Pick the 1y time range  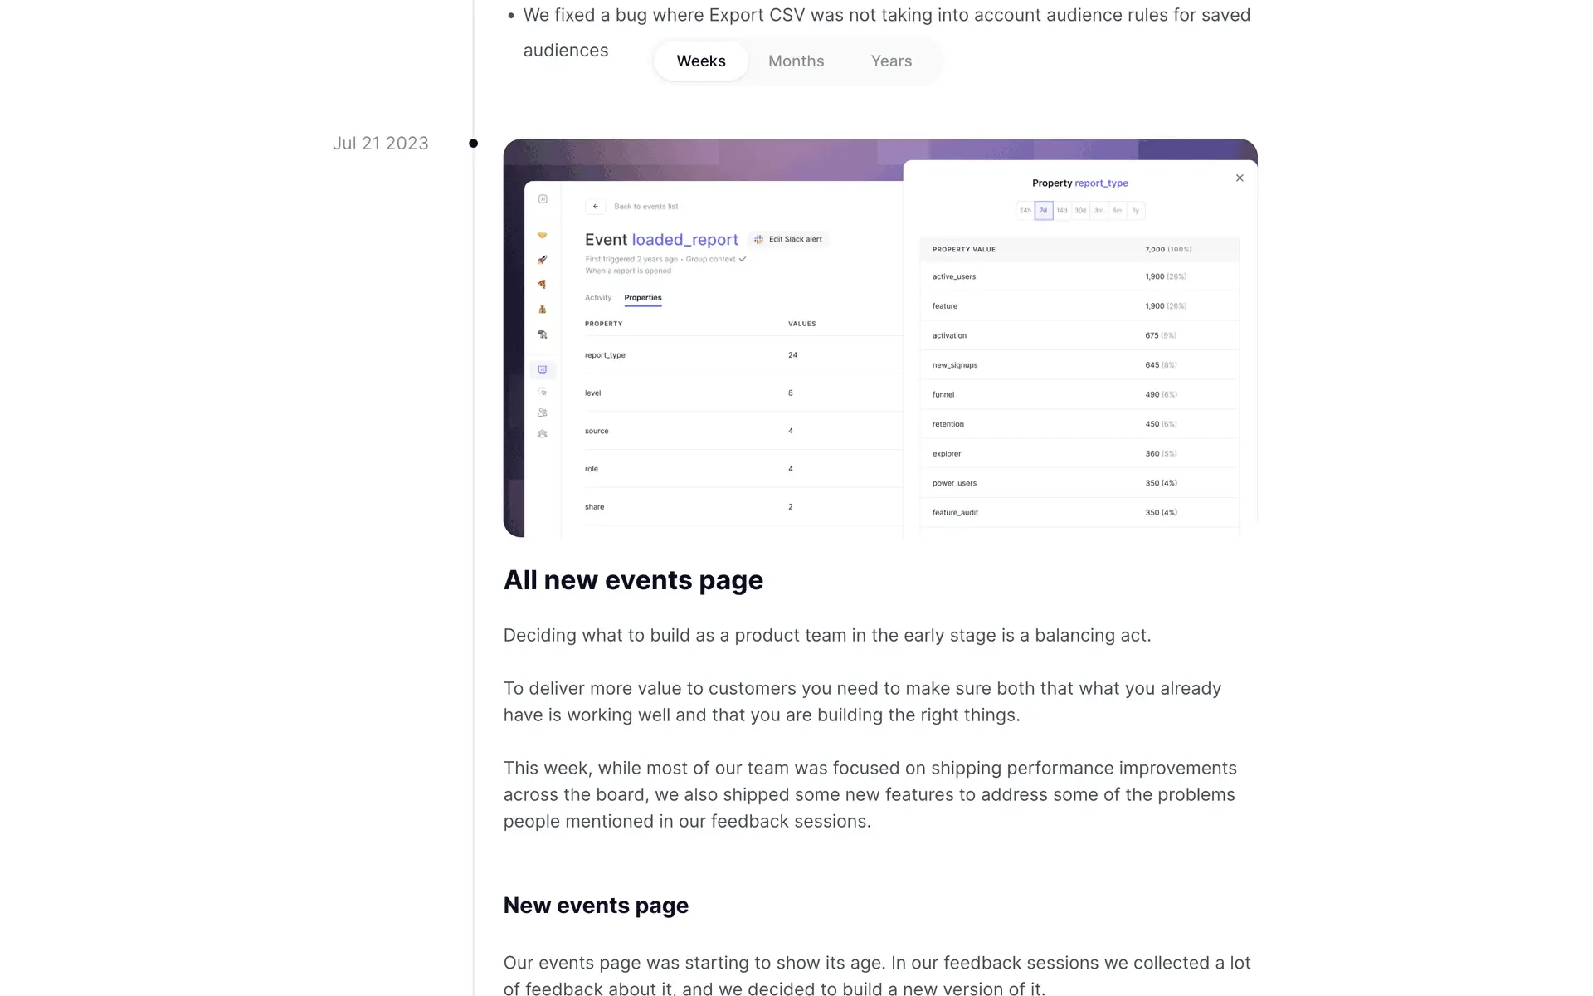click(x=1136, y=211)
